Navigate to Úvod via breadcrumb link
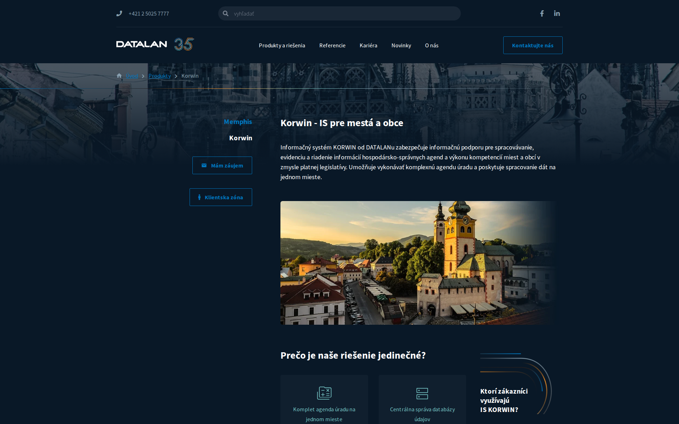This screenshot has height=424, width=679. [132, 76]
